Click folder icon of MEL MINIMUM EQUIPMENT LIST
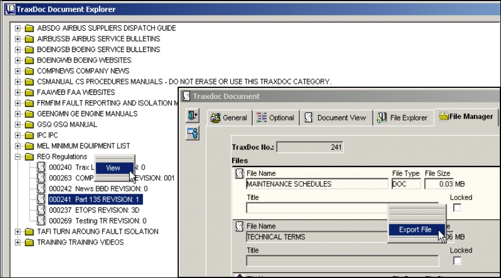Image resolution: width=501 pixels, height=278 pixels. 29,146
